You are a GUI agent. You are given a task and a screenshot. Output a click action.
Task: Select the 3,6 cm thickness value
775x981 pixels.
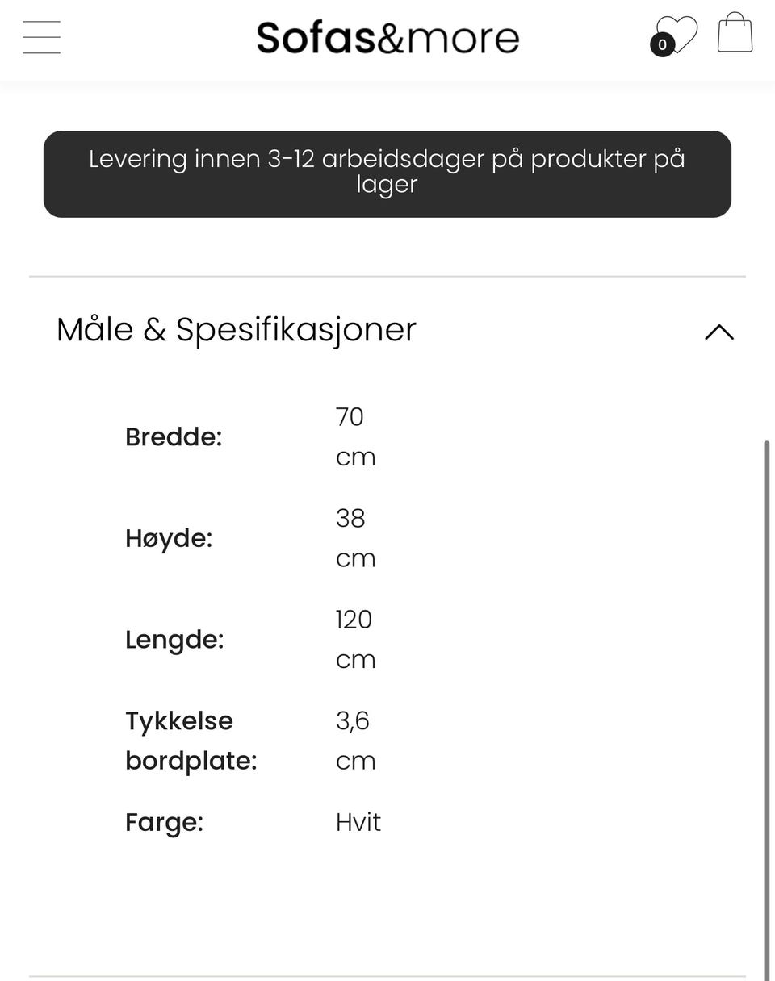tap(356, 741)
